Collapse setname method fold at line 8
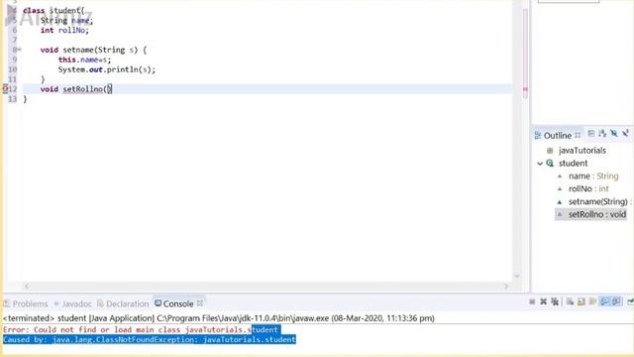This screenshot has height=357, width=634. pyautogui.click(x=19, y=50)
